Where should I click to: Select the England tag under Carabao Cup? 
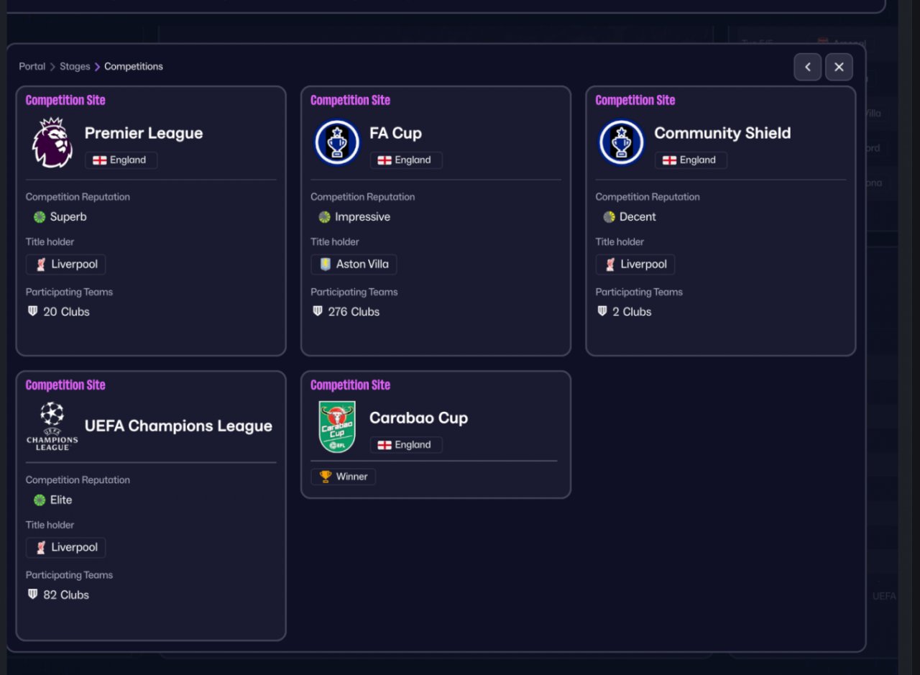[406, 445]
